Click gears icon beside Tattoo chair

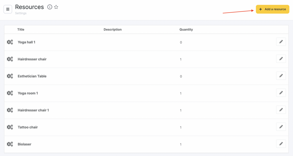coord(10,127)
